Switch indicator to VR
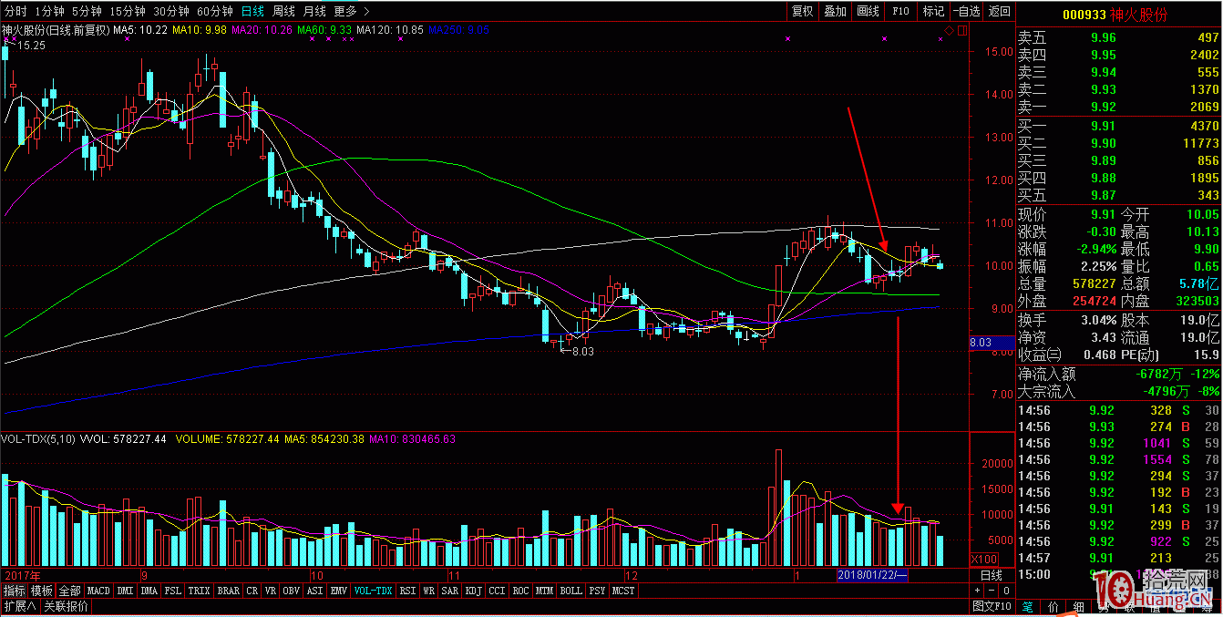 pos(271,591)
